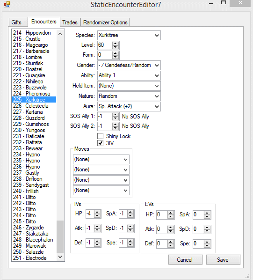
Task: Click the Def EV input field
Action: click(x=162, y=244)
